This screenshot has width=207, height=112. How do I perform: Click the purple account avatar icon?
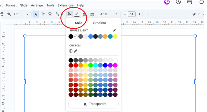coord(167,2)
